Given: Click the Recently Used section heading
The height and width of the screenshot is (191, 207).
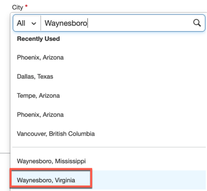Looking at the screenshot, I should tap(38, 39).
